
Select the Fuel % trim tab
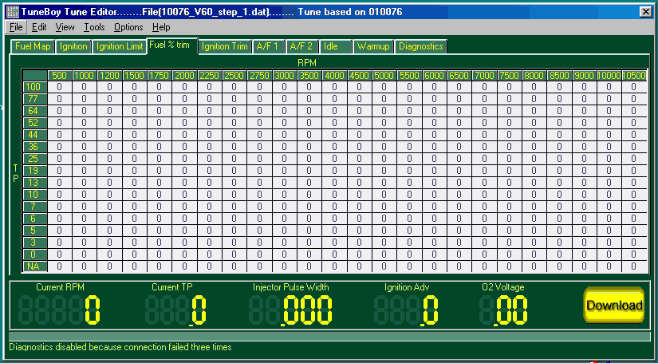[x=171, y=45]
